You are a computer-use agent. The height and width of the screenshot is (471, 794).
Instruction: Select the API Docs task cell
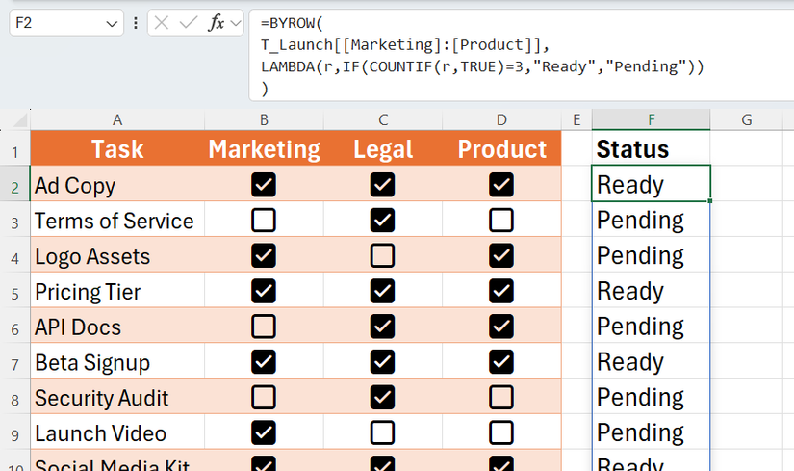click(x=117, y=327)
